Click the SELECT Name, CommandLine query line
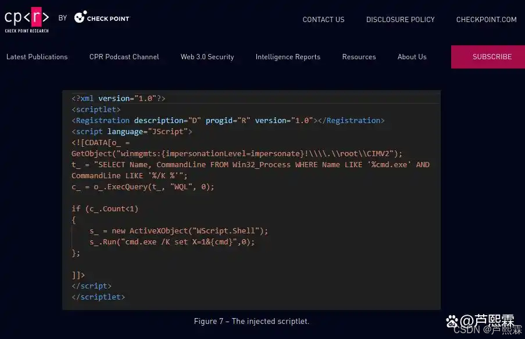Image resolution: width=525 pixels, height=339 pixels. point(251,164)
